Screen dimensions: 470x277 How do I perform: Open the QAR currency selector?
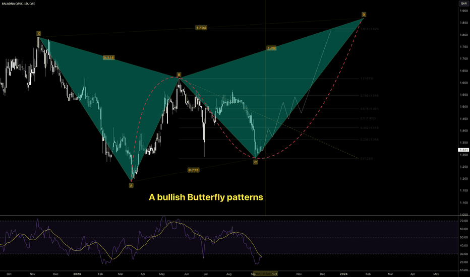pos(464,4)
